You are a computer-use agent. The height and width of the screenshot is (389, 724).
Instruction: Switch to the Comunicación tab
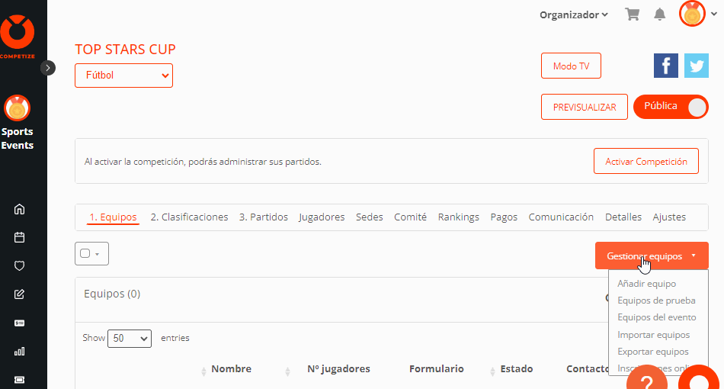pos(561,217)
